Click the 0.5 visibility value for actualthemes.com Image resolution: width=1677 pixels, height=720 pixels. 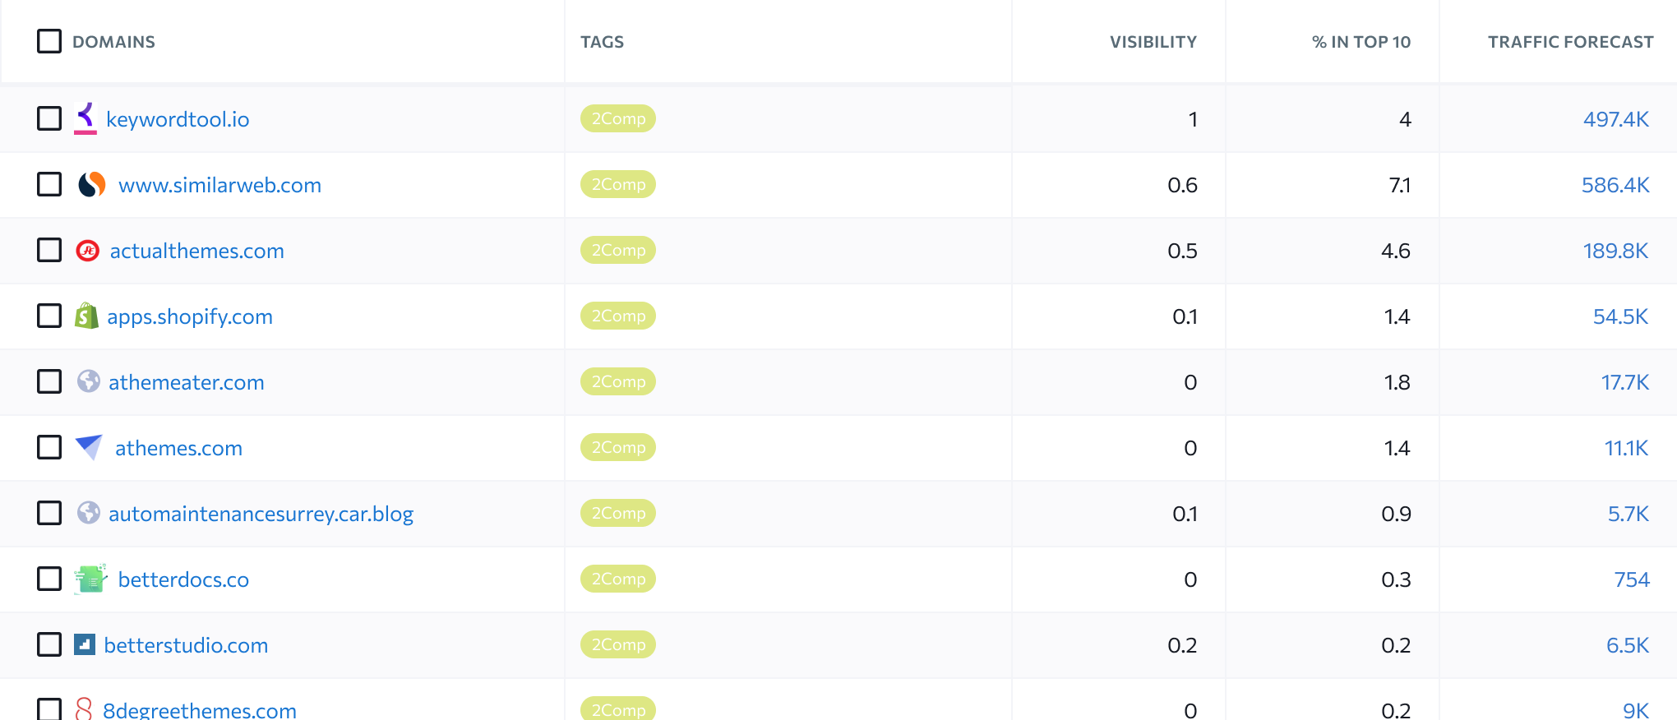[1182, 251]
